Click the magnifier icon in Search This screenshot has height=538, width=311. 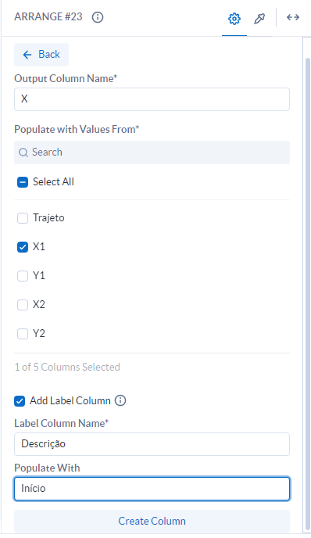click(23, 152)
